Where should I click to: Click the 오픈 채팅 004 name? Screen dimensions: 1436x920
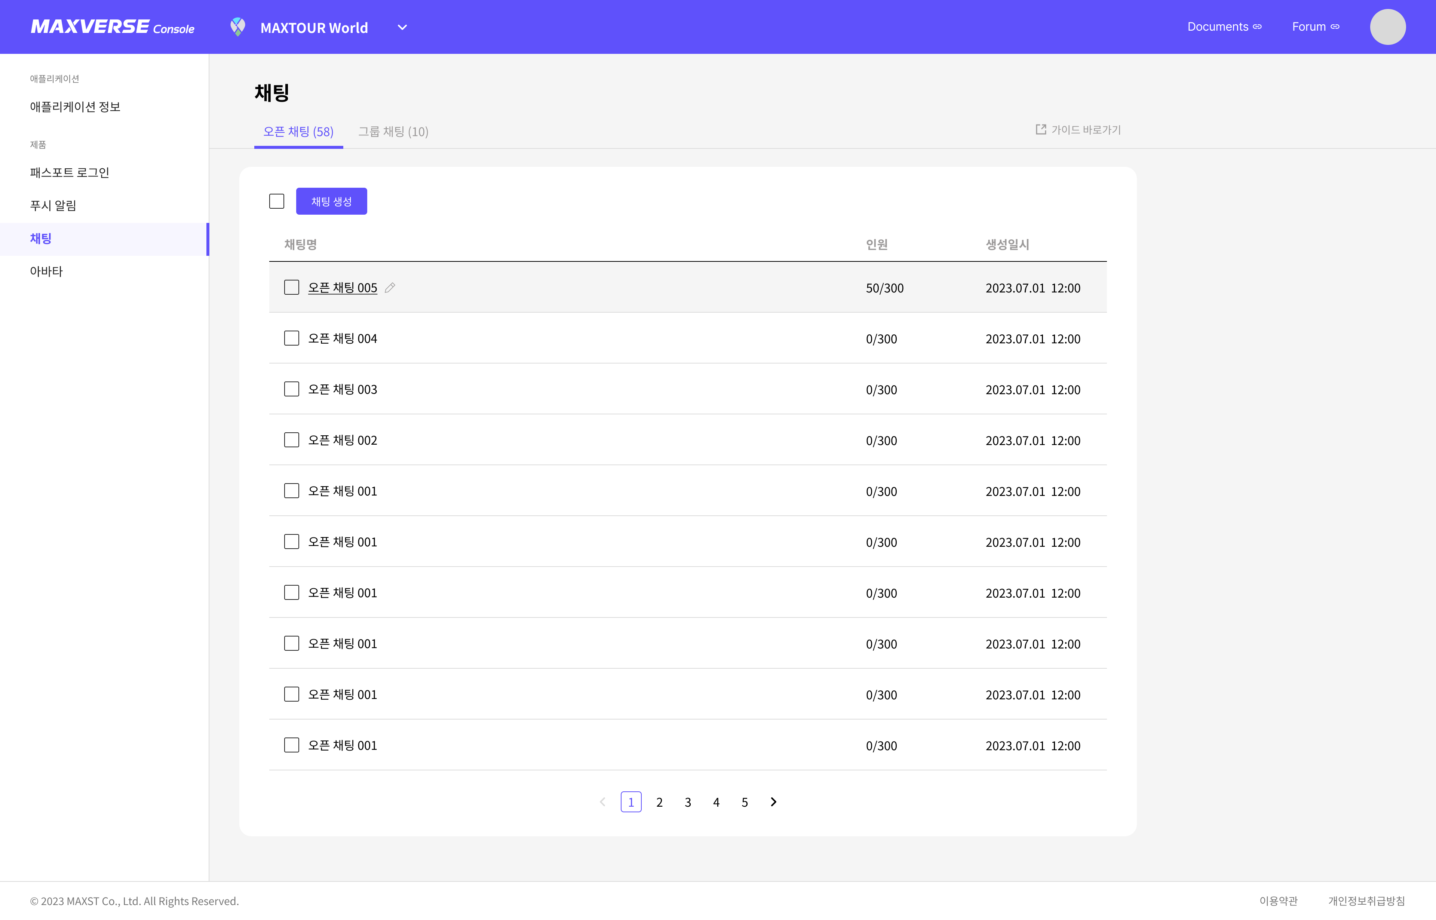[342, 339]
